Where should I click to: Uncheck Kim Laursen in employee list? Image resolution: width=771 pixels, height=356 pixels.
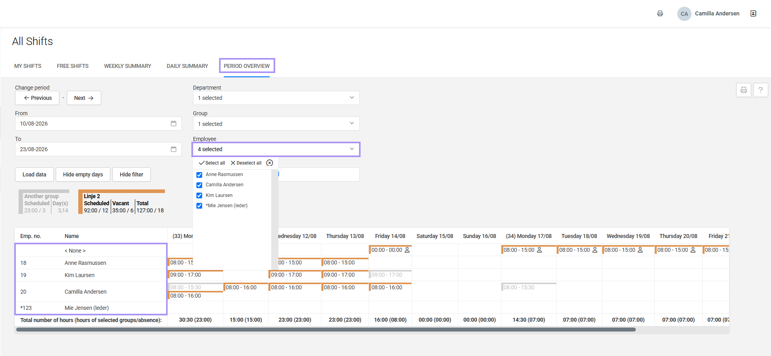[199, 195]
